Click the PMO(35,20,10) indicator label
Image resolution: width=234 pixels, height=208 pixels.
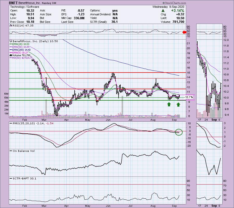(x=24, y=123)
